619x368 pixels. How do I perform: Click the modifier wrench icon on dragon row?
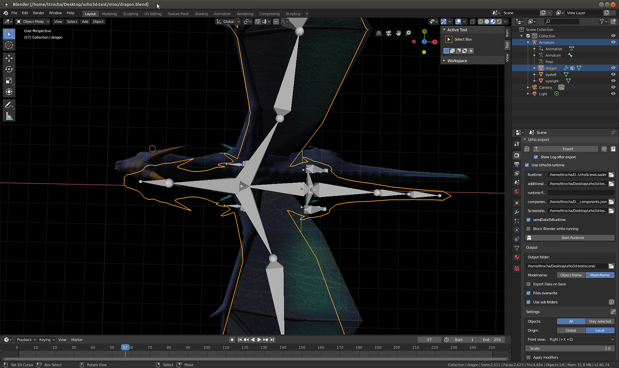567,68
